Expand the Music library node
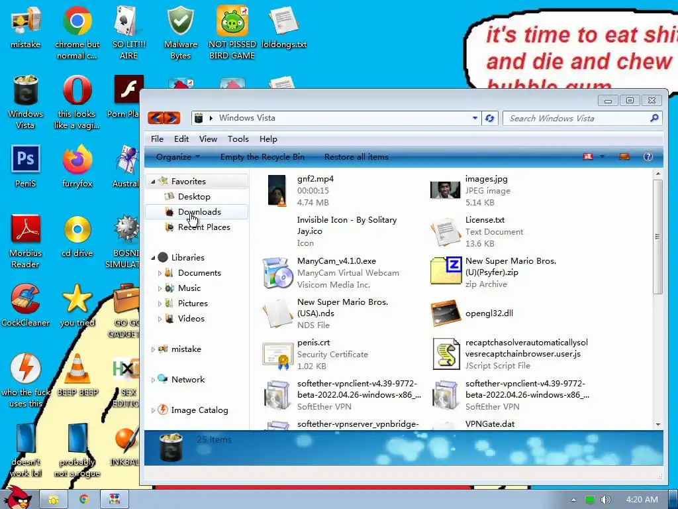 click(160, 288)
